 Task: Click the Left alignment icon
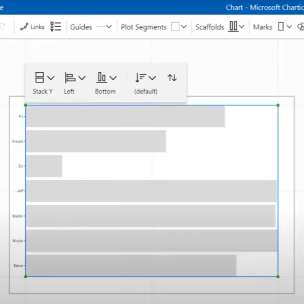point(70,78)
